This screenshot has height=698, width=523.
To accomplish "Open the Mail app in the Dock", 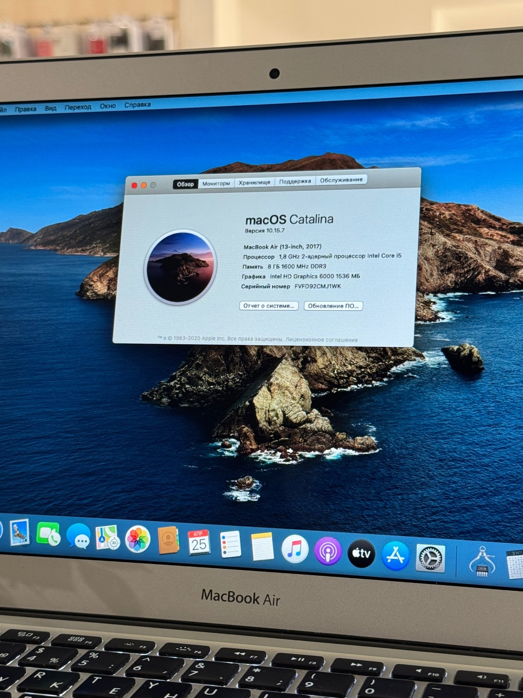I will click(x=20, y=532).
